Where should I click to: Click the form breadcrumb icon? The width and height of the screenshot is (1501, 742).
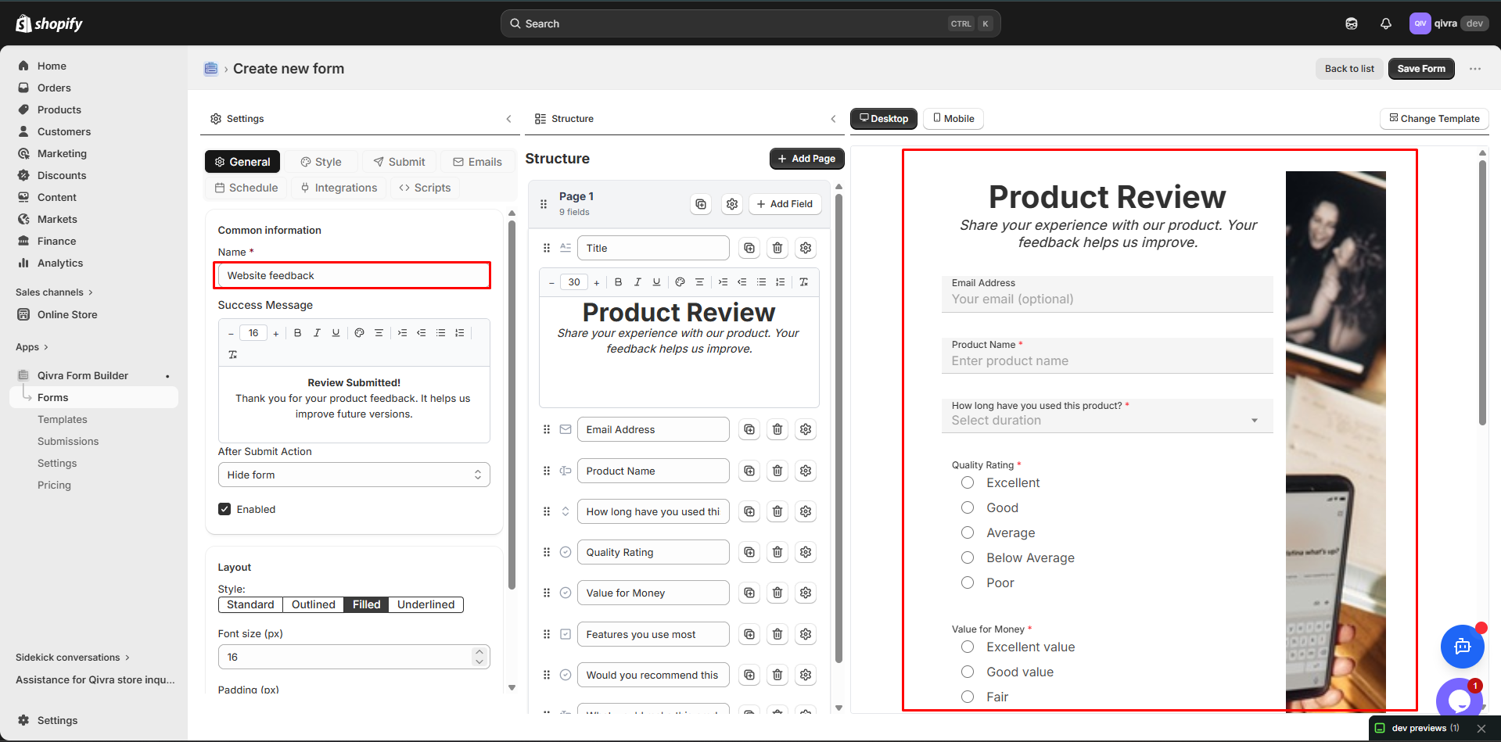pyautogui.click(x=210, y=69)
